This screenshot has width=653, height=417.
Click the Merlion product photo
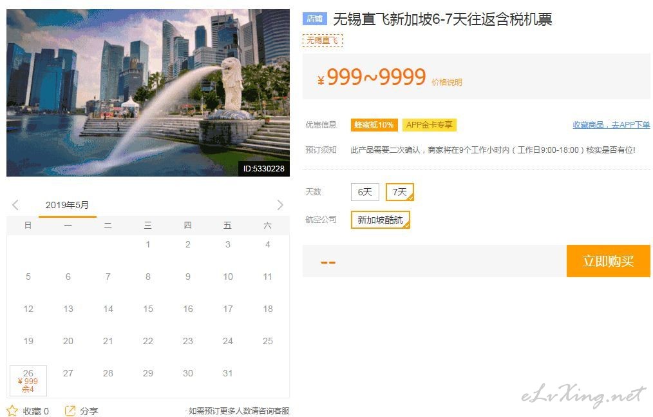point(148,93)
